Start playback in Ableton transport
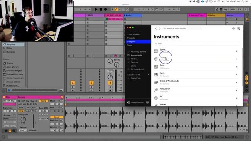 [x=96, y=9]
